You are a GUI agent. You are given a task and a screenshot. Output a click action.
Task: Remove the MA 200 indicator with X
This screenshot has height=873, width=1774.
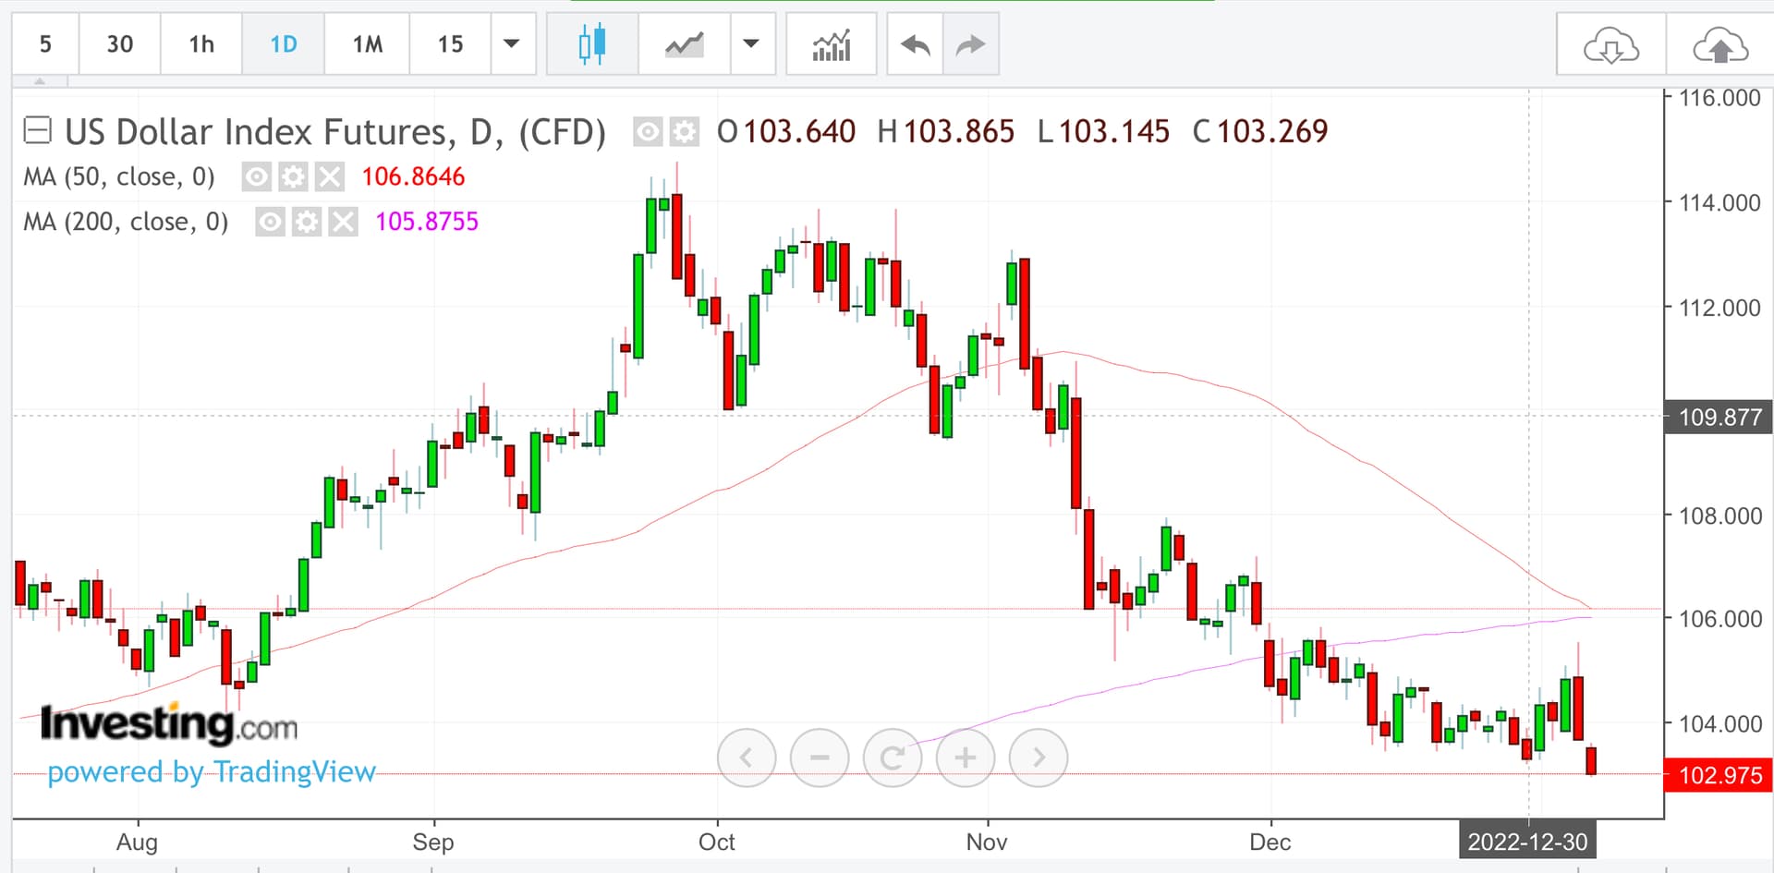343,222
